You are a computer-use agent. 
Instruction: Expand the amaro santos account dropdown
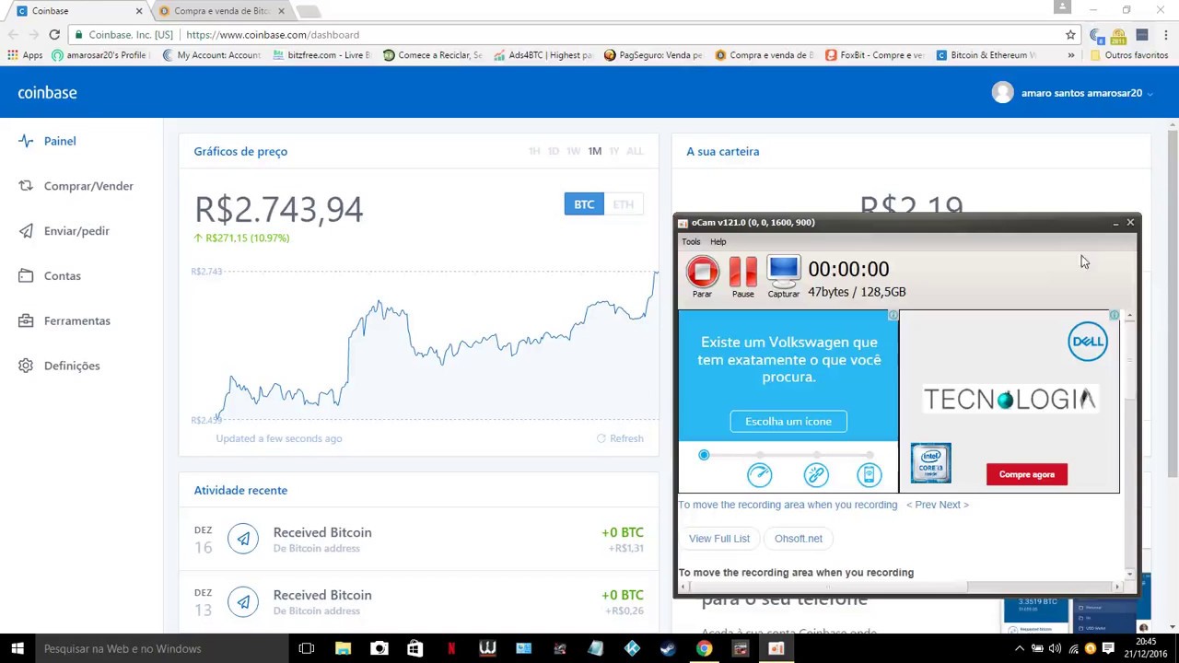1150,94
